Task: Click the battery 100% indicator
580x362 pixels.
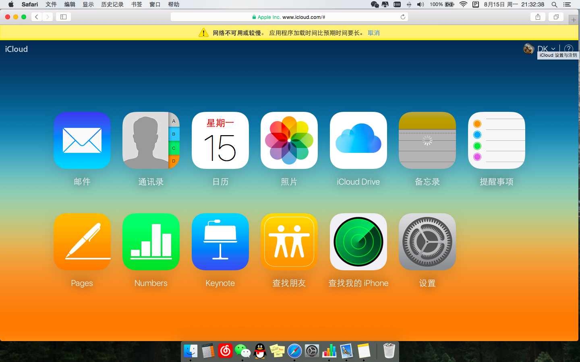Action: pos(442,4)
